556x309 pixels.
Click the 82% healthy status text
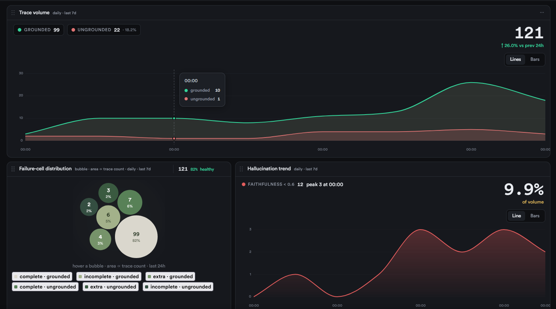(202, 169)
